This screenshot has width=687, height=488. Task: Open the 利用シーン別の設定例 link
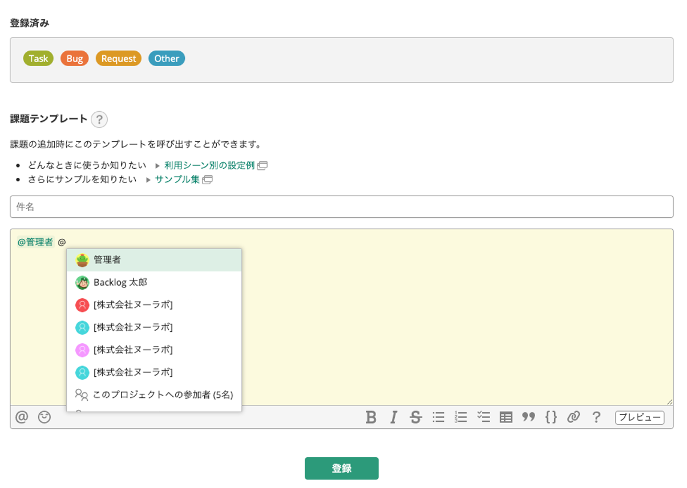[x=209, y=165]
